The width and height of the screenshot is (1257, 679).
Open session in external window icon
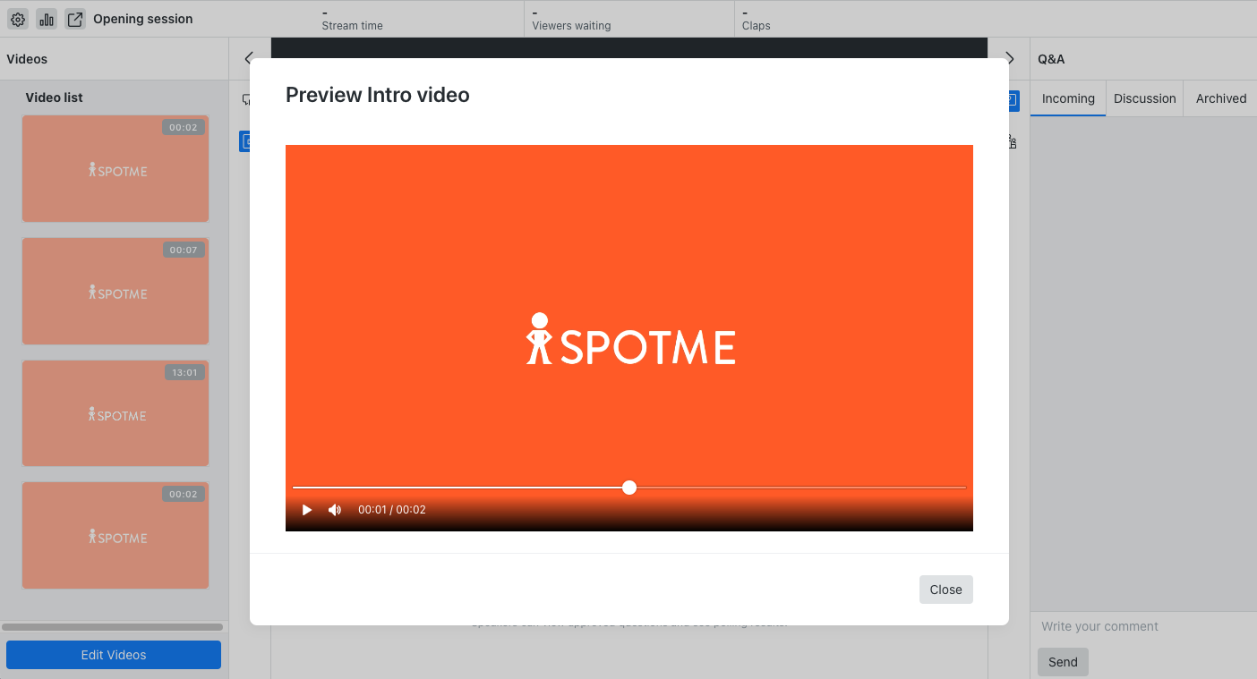click(75, 19)
